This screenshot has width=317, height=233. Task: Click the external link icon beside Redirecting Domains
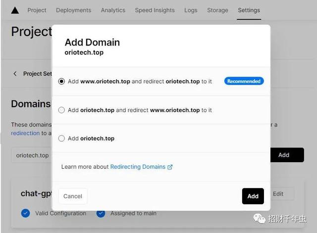coord(170,167)
